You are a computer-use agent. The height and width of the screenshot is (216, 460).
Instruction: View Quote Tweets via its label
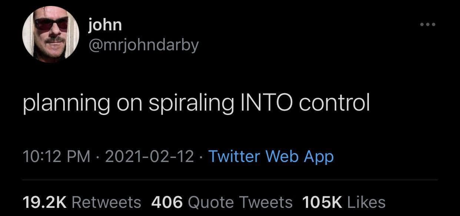coord(240,202)
